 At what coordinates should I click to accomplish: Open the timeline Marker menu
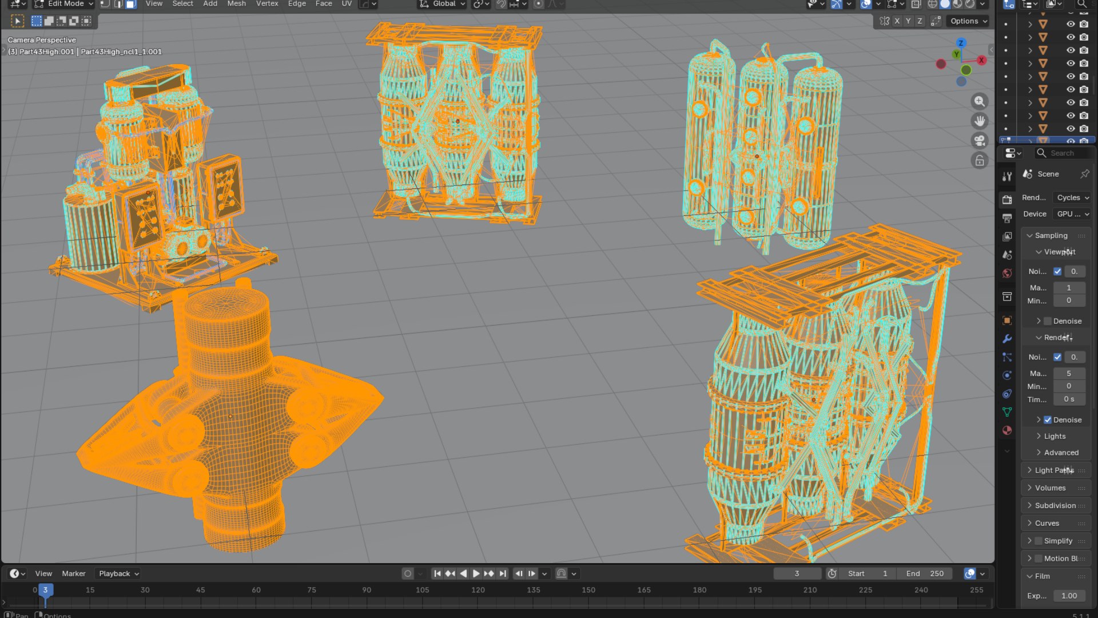(74, 574)
